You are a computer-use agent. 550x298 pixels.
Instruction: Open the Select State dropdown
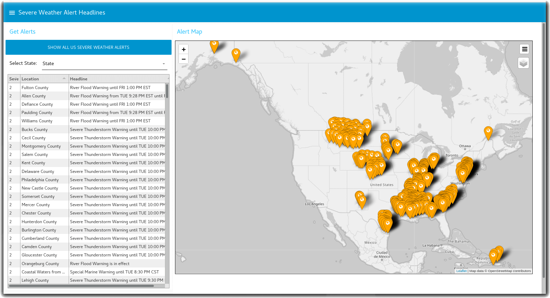pos(104,63)
